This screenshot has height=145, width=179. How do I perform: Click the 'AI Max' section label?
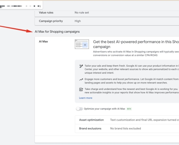click(43, 42)
